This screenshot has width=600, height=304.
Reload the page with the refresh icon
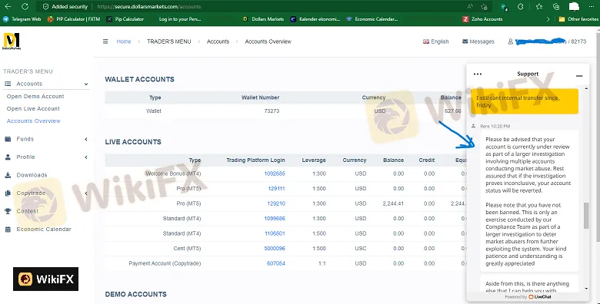pos(25,6)
